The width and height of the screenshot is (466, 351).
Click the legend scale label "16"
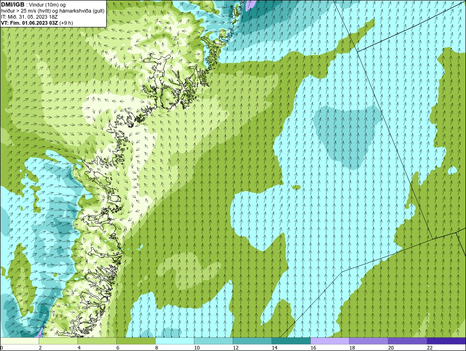[313, 348]
